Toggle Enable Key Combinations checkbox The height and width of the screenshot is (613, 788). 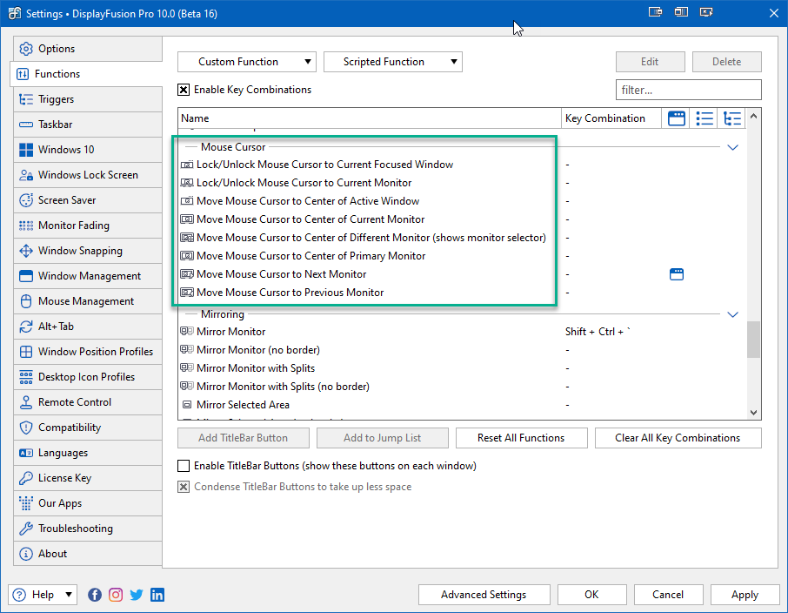[x=184, y=90]
